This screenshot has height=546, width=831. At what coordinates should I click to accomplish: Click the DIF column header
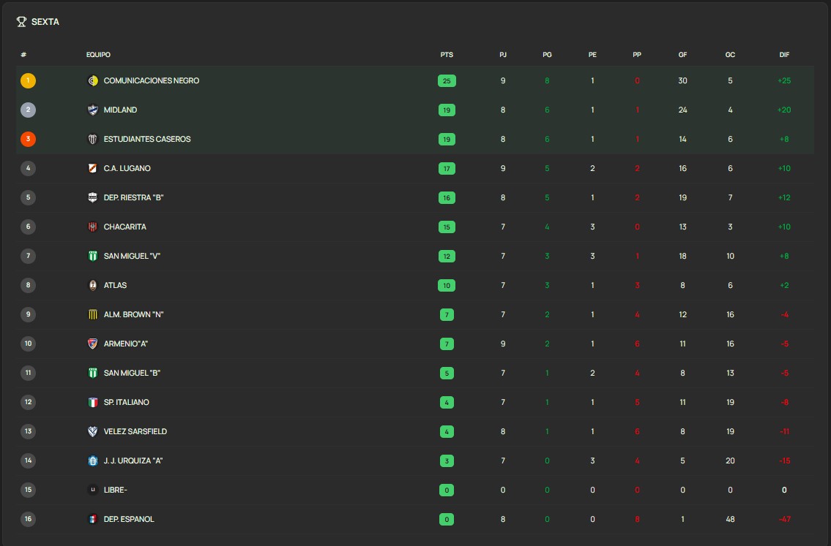(x=784, y=55)
